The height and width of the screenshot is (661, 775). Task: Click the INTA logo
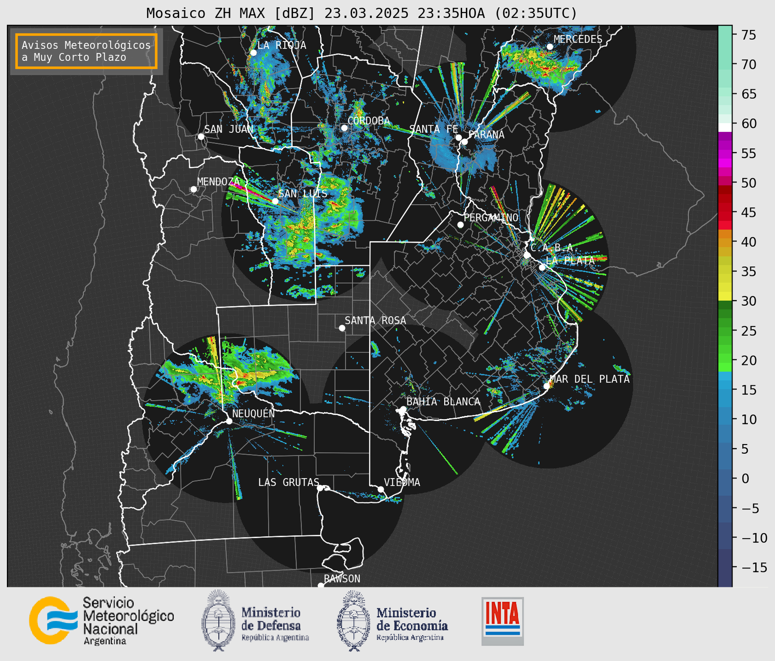coord(503,621)
